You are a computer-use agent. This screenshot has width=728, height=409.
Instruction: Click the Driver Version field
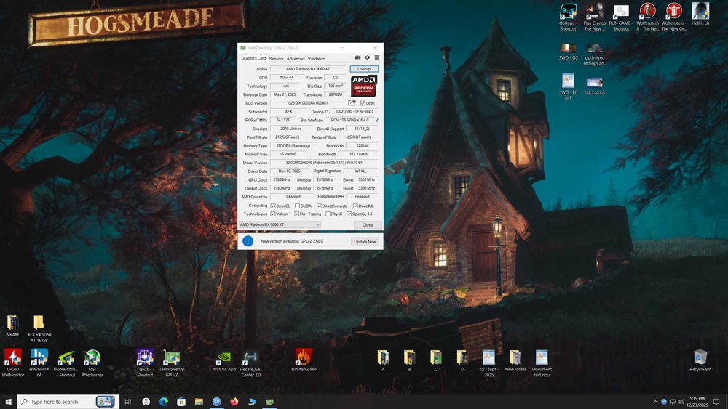click(324, 163)
